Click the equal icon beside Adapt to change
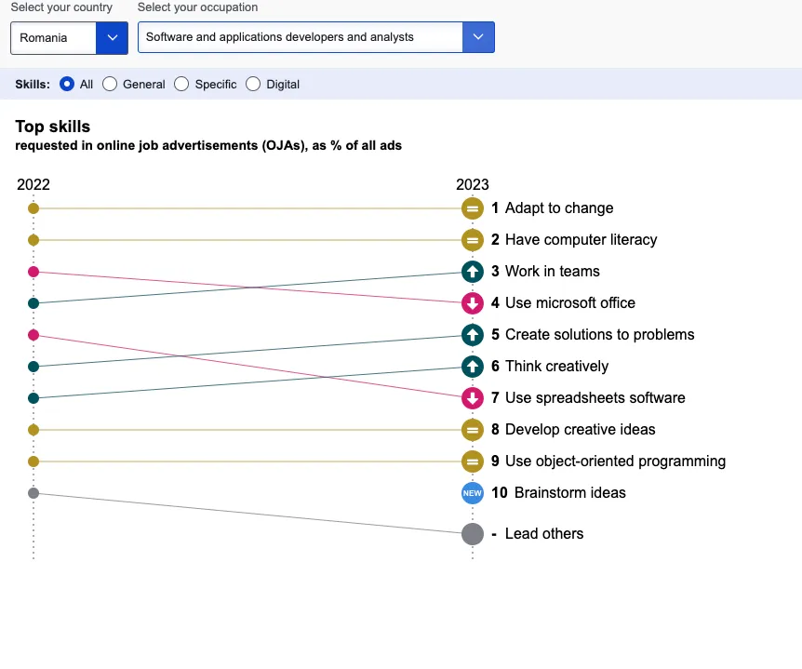This screenshot has height=669, width=802. tap(473, 208)
